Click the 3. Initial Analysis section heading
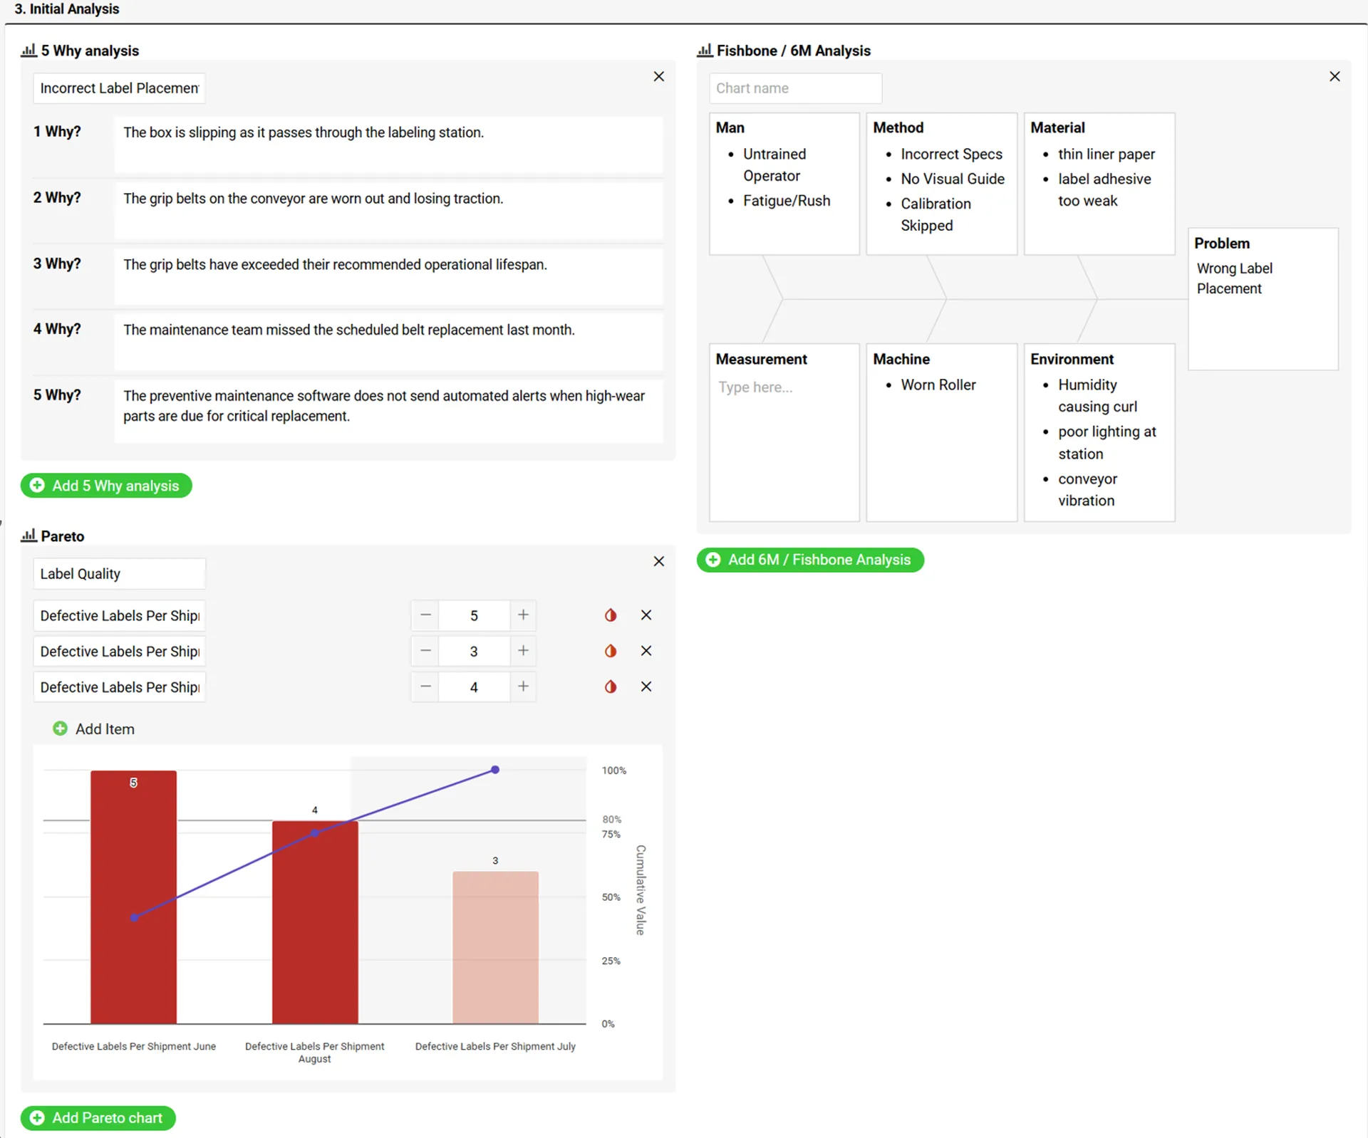The image size is (1368, 1138). point(67,9)
